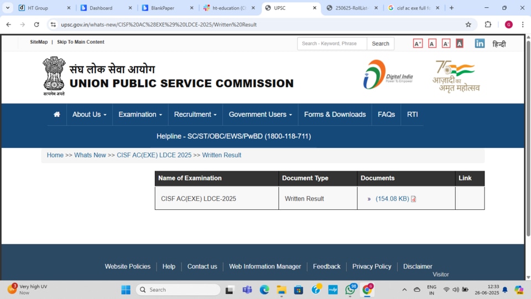Show hidden system tray icons chevron
Image resolution: width=531 pixels, height=299 pixels.
coord(404,290)
